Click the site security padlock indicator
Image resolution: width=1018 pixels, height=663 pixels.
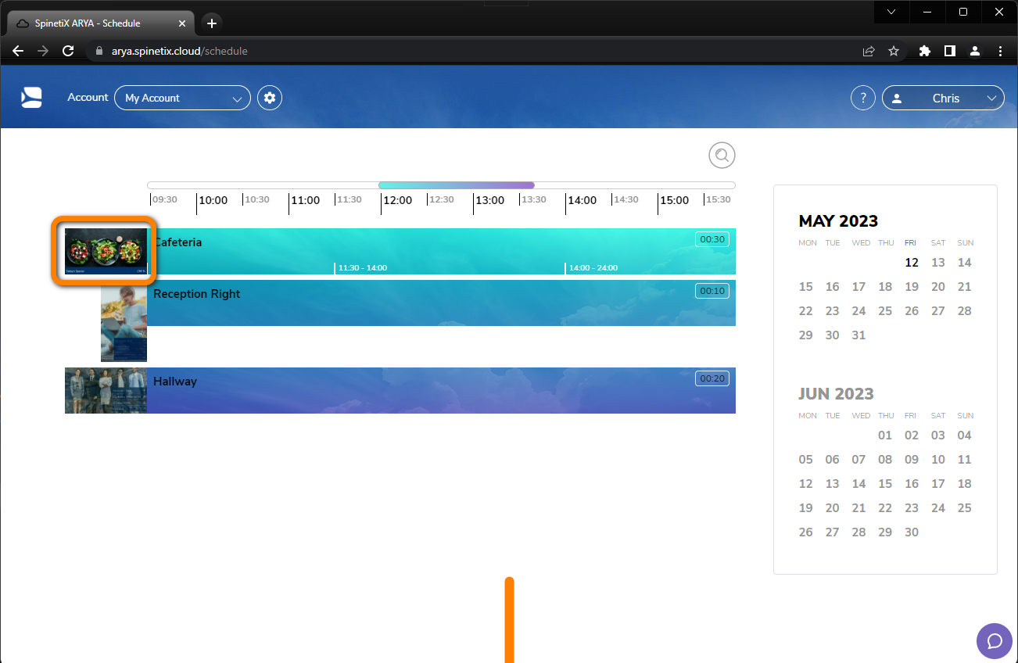[99, 51]
